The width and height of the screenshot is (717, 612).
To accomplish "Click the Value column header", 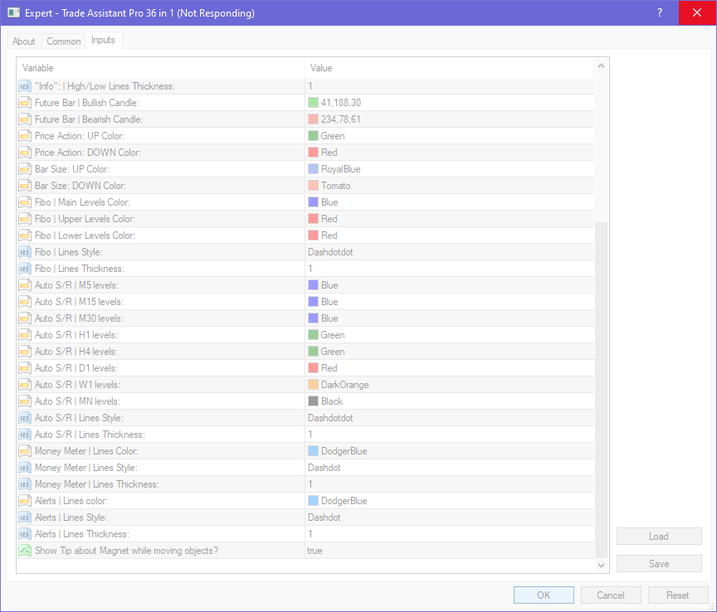I will tap(450, 68).
